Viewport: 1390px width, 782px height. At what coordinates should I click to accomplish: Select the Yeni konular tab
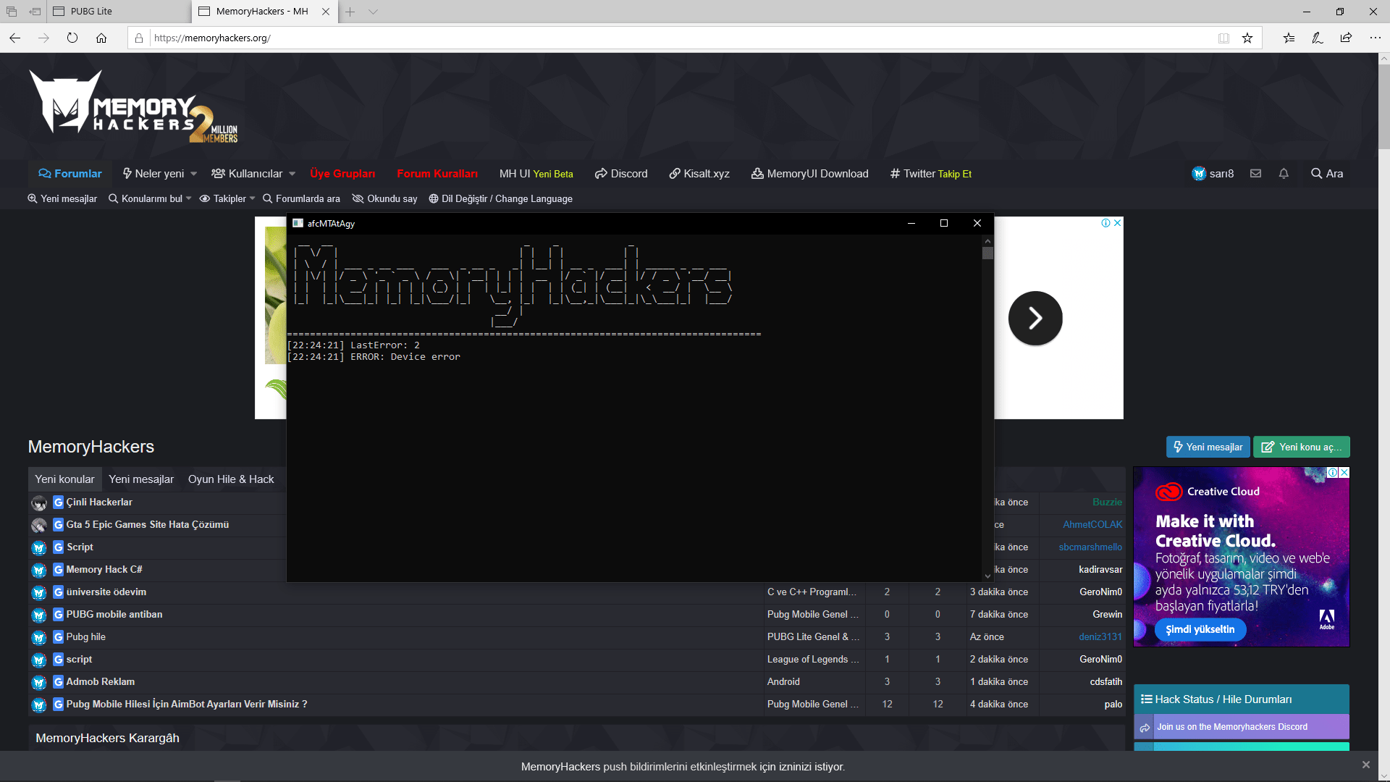pyautogui.click(x=64, y=479)
